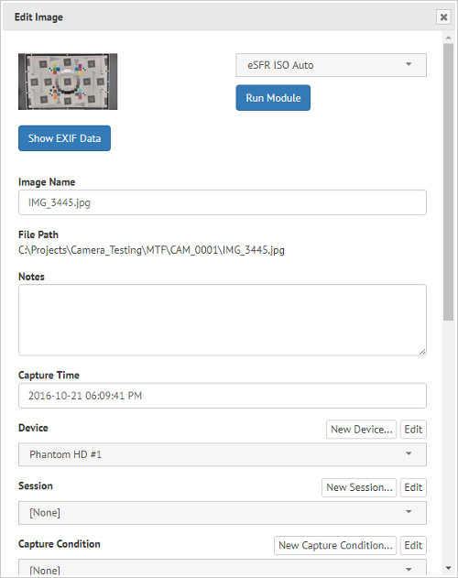This screenshot has height=578, width=458.
Task: Click Edit button next to Capture Condition
Action: coord(413,546)
